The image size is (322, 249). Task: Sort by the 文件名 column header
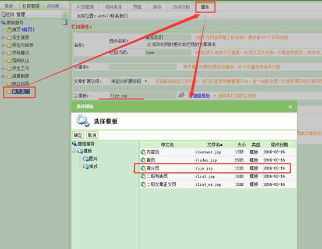tap(215, 145)
